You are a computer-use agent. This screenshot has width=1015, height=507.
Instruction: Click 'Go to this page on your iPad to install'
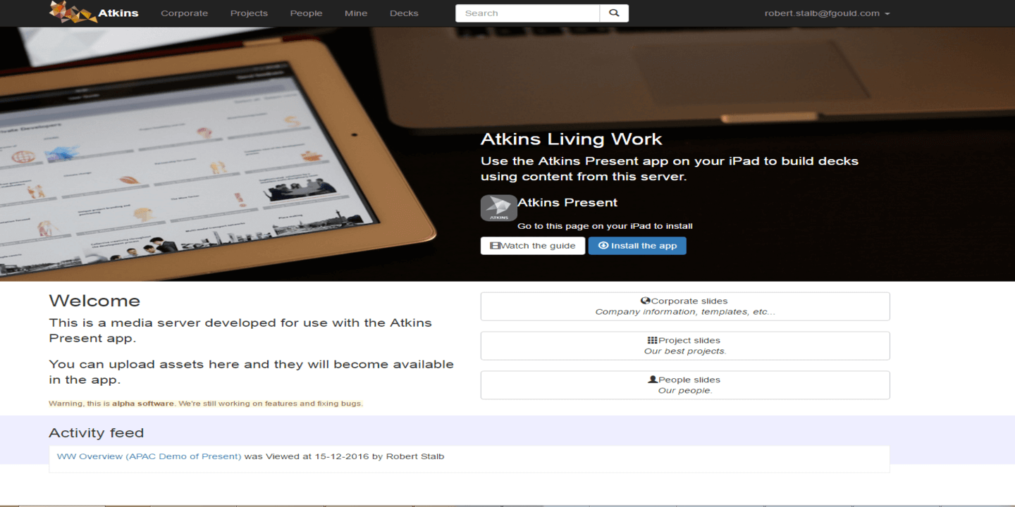coord(605,226)
